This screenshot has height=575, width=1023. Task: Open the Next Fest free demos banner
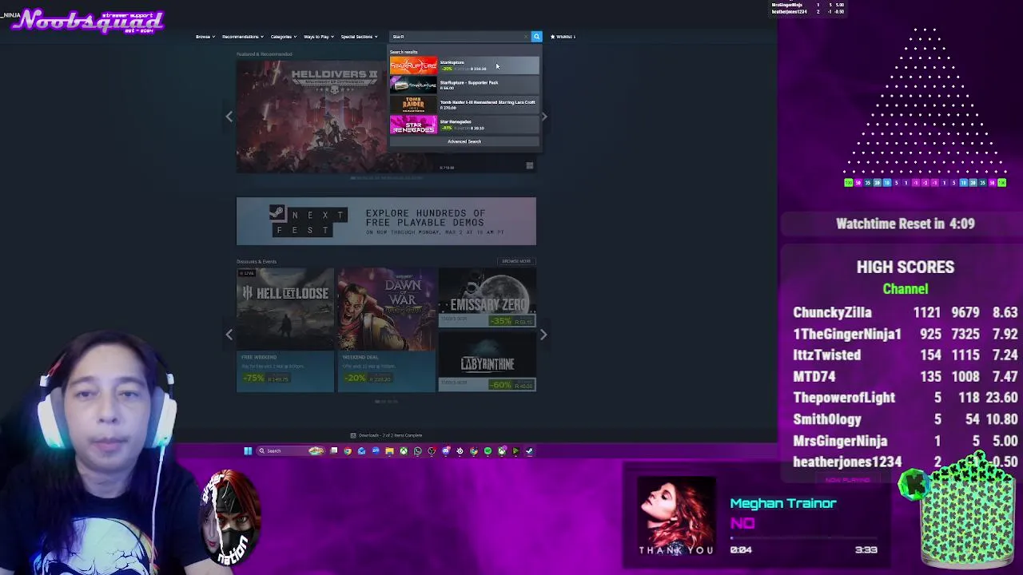[386, 221]
